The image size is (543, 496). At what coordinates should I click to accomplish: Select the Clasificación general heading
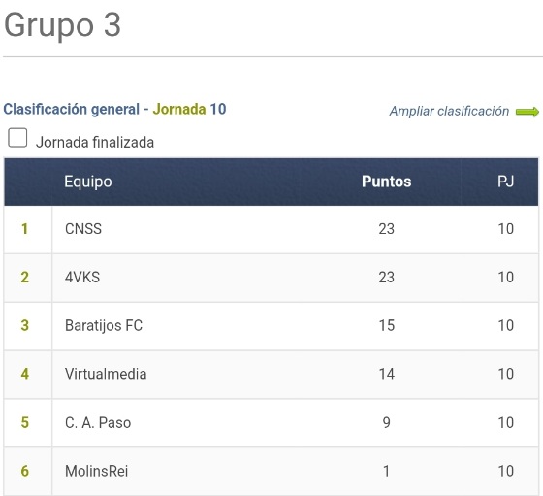click(72, 109)
